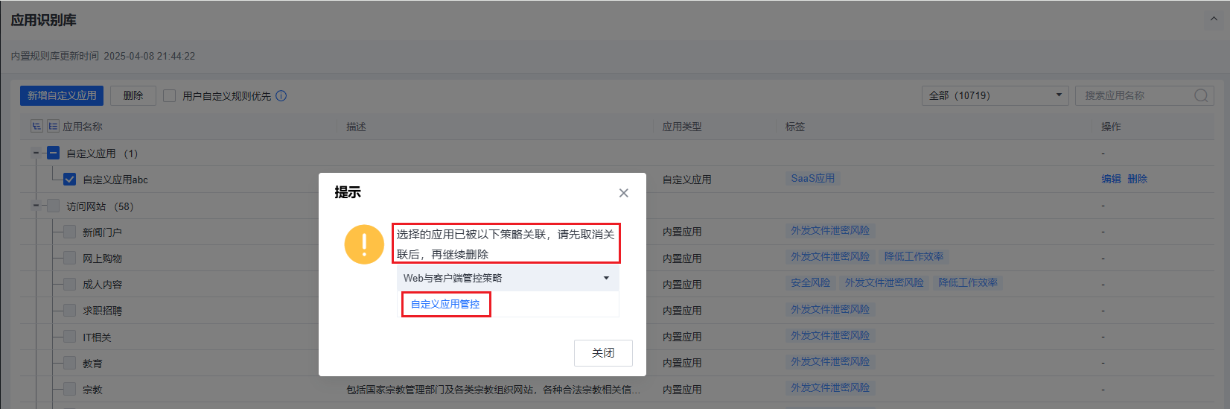Toggle 用户自定义规则优先 checkbox
1230x409 pixels.
pyautogui.click(x=169, y=95)
